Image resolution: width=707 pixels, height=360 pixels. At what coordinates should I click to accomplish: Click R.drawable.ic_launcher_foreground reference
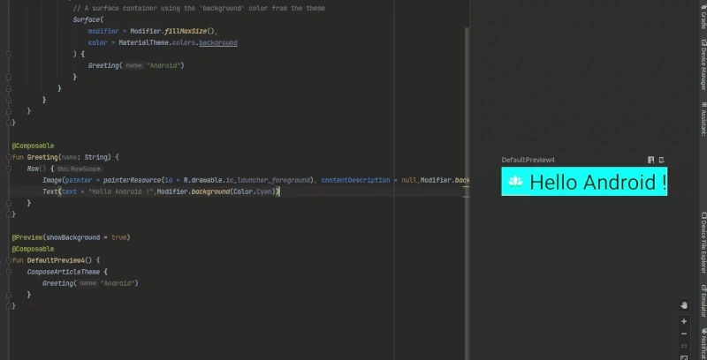pos(247,180)
